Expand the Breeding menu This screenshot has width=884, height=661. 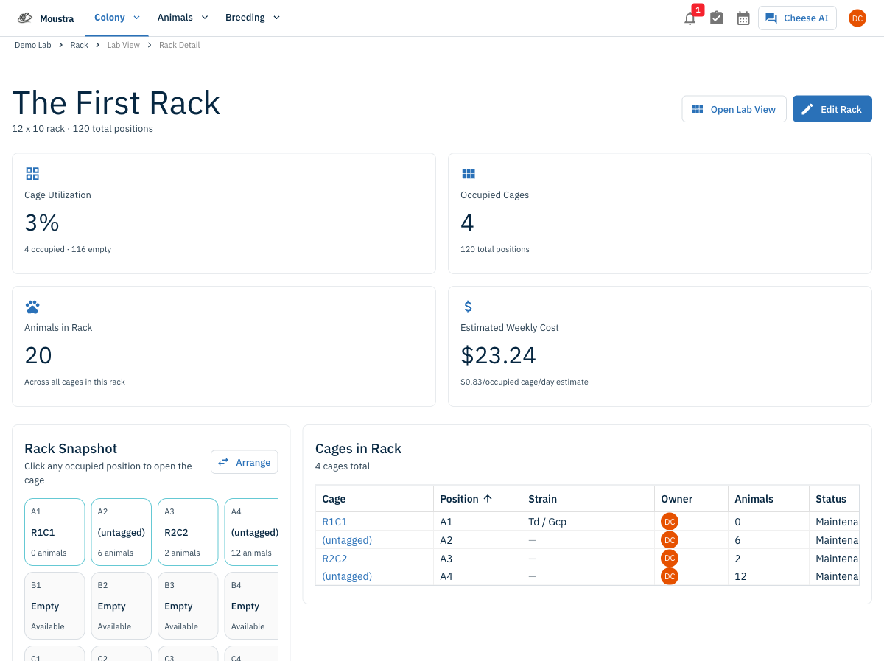(253, 18)
